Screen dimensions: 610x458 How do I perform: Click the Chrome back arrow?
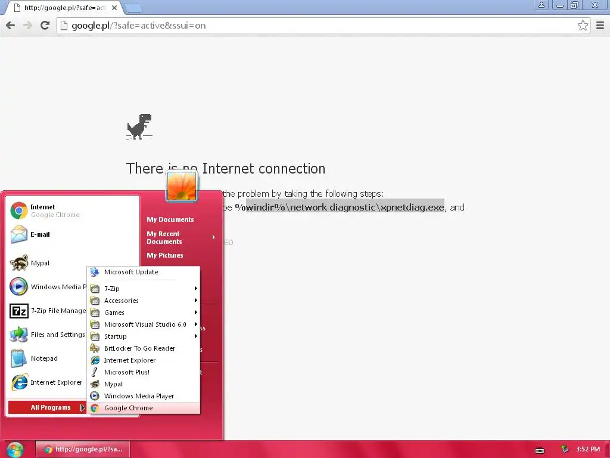[x=11, y=25]
